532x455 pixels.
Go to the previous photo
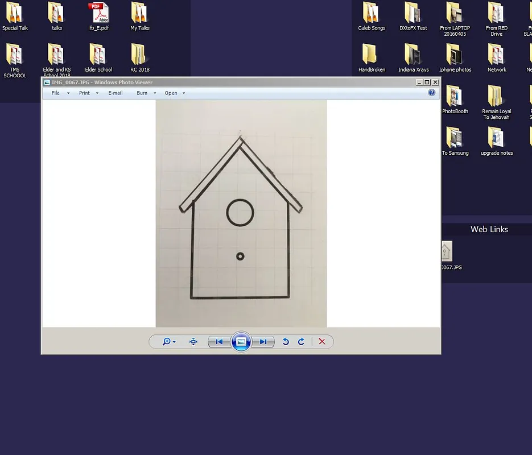click(x=219, y=341)
